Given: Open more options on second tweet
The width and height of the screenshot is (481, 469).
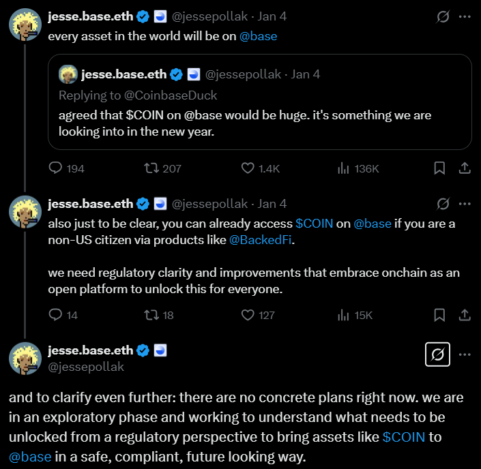Looking at the screenshot, I should click(465, 203).
